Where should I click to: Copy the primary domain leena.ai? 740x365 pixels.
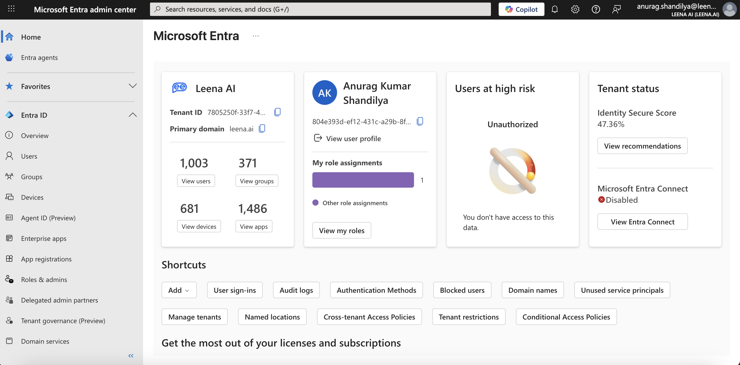262,128
